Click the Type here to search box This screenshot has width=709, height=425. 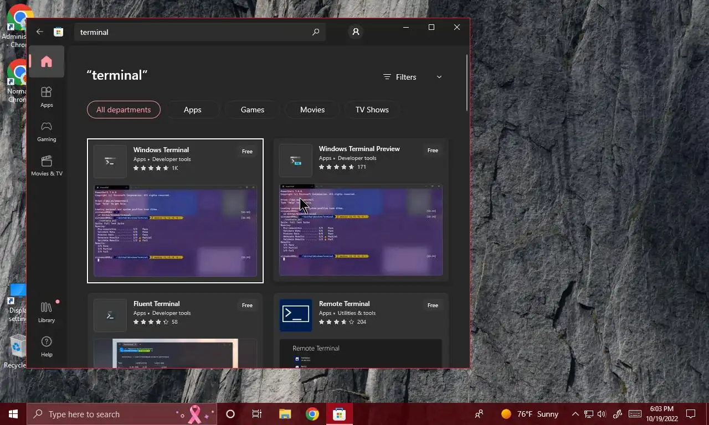click(x=122, y=414)
